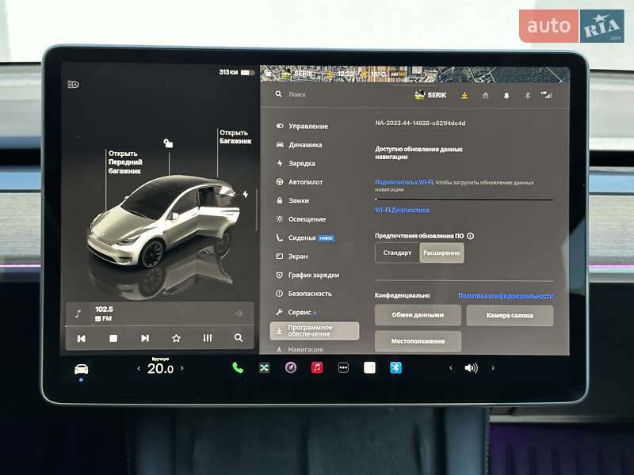The image size is (634, 475).
Task: Tap the charge port lightning icon
Action: coord(245,194)
